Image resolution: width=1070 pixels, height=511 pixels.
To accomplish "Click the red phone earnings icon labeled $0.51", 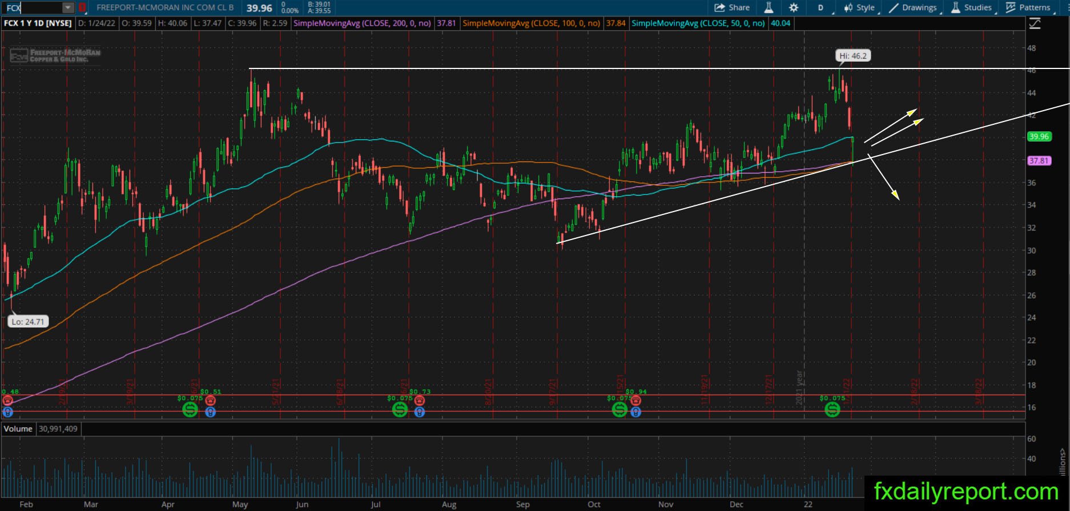I will point(210,400).
